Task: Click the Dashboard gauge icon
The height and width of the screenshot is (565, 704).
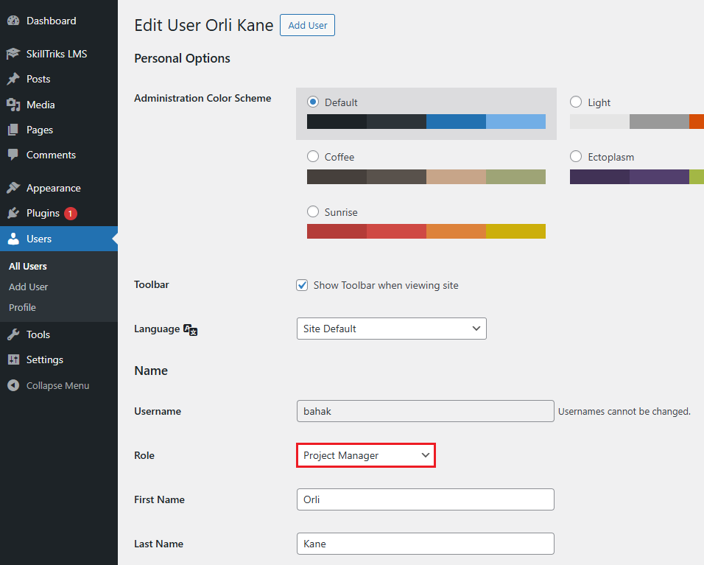Action: pos(13,21)
